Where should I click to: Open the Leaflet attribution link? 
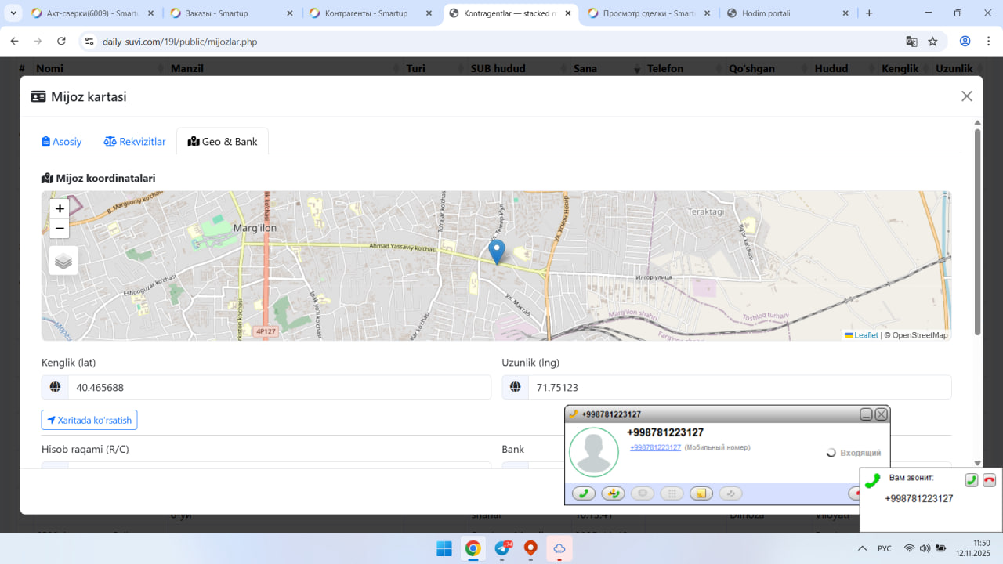click(865, 335)
